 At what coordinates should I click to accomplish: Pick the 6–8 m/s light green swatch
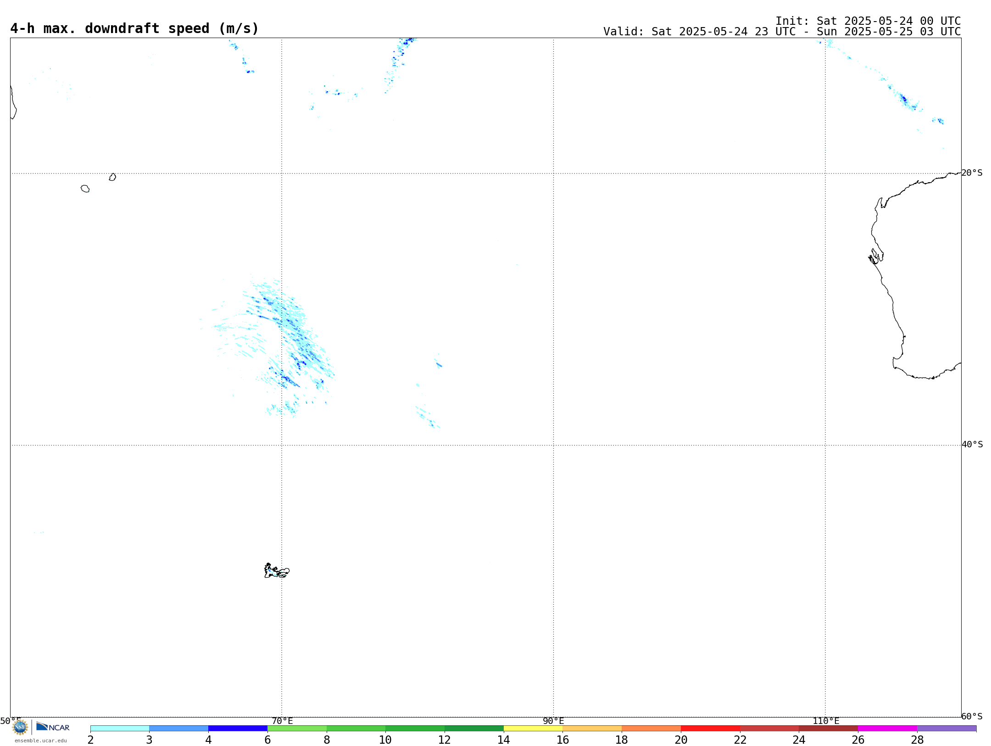(x=297, y=729)
